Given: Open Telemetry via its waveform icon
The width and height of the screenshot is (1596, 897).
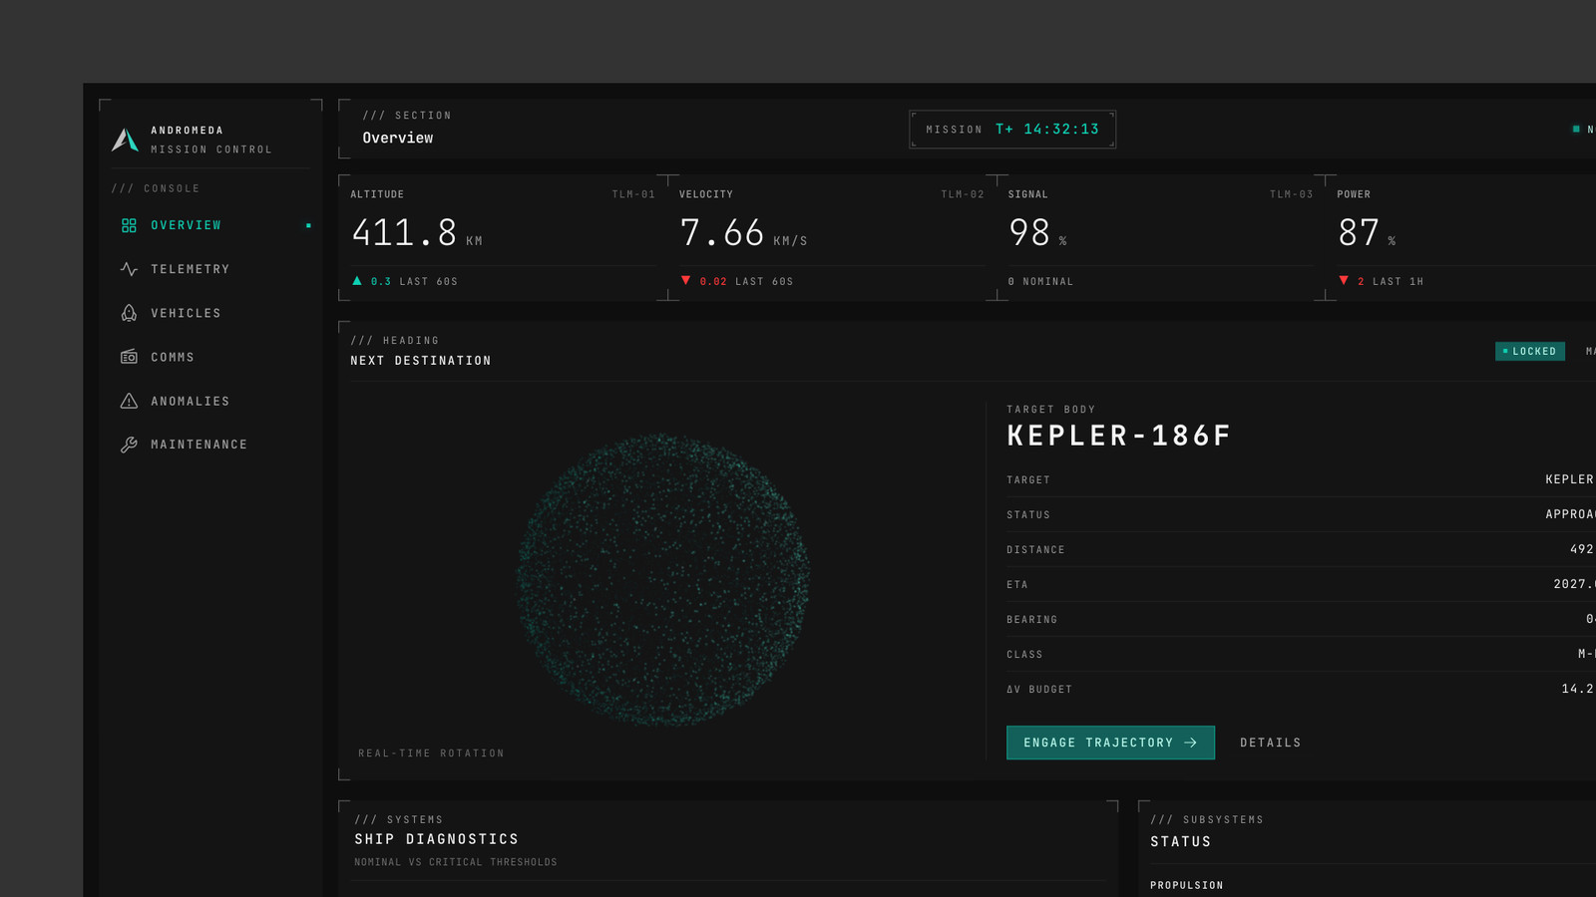Looking at the screenshot, I should click(x=129, y=269).
